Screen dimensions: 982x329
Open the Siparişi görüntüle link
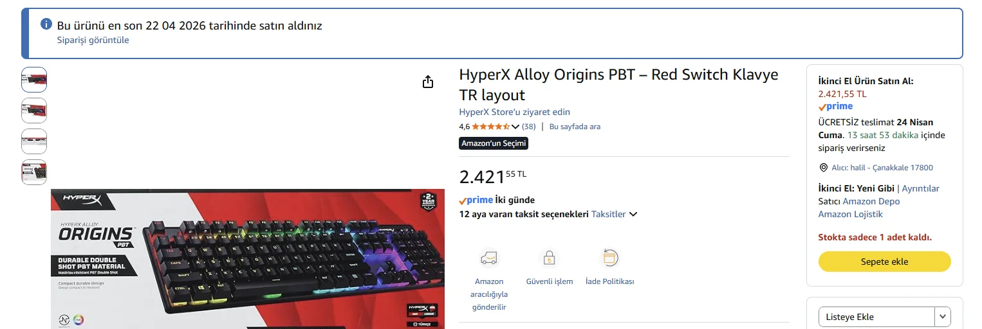[x=93, y=40]
